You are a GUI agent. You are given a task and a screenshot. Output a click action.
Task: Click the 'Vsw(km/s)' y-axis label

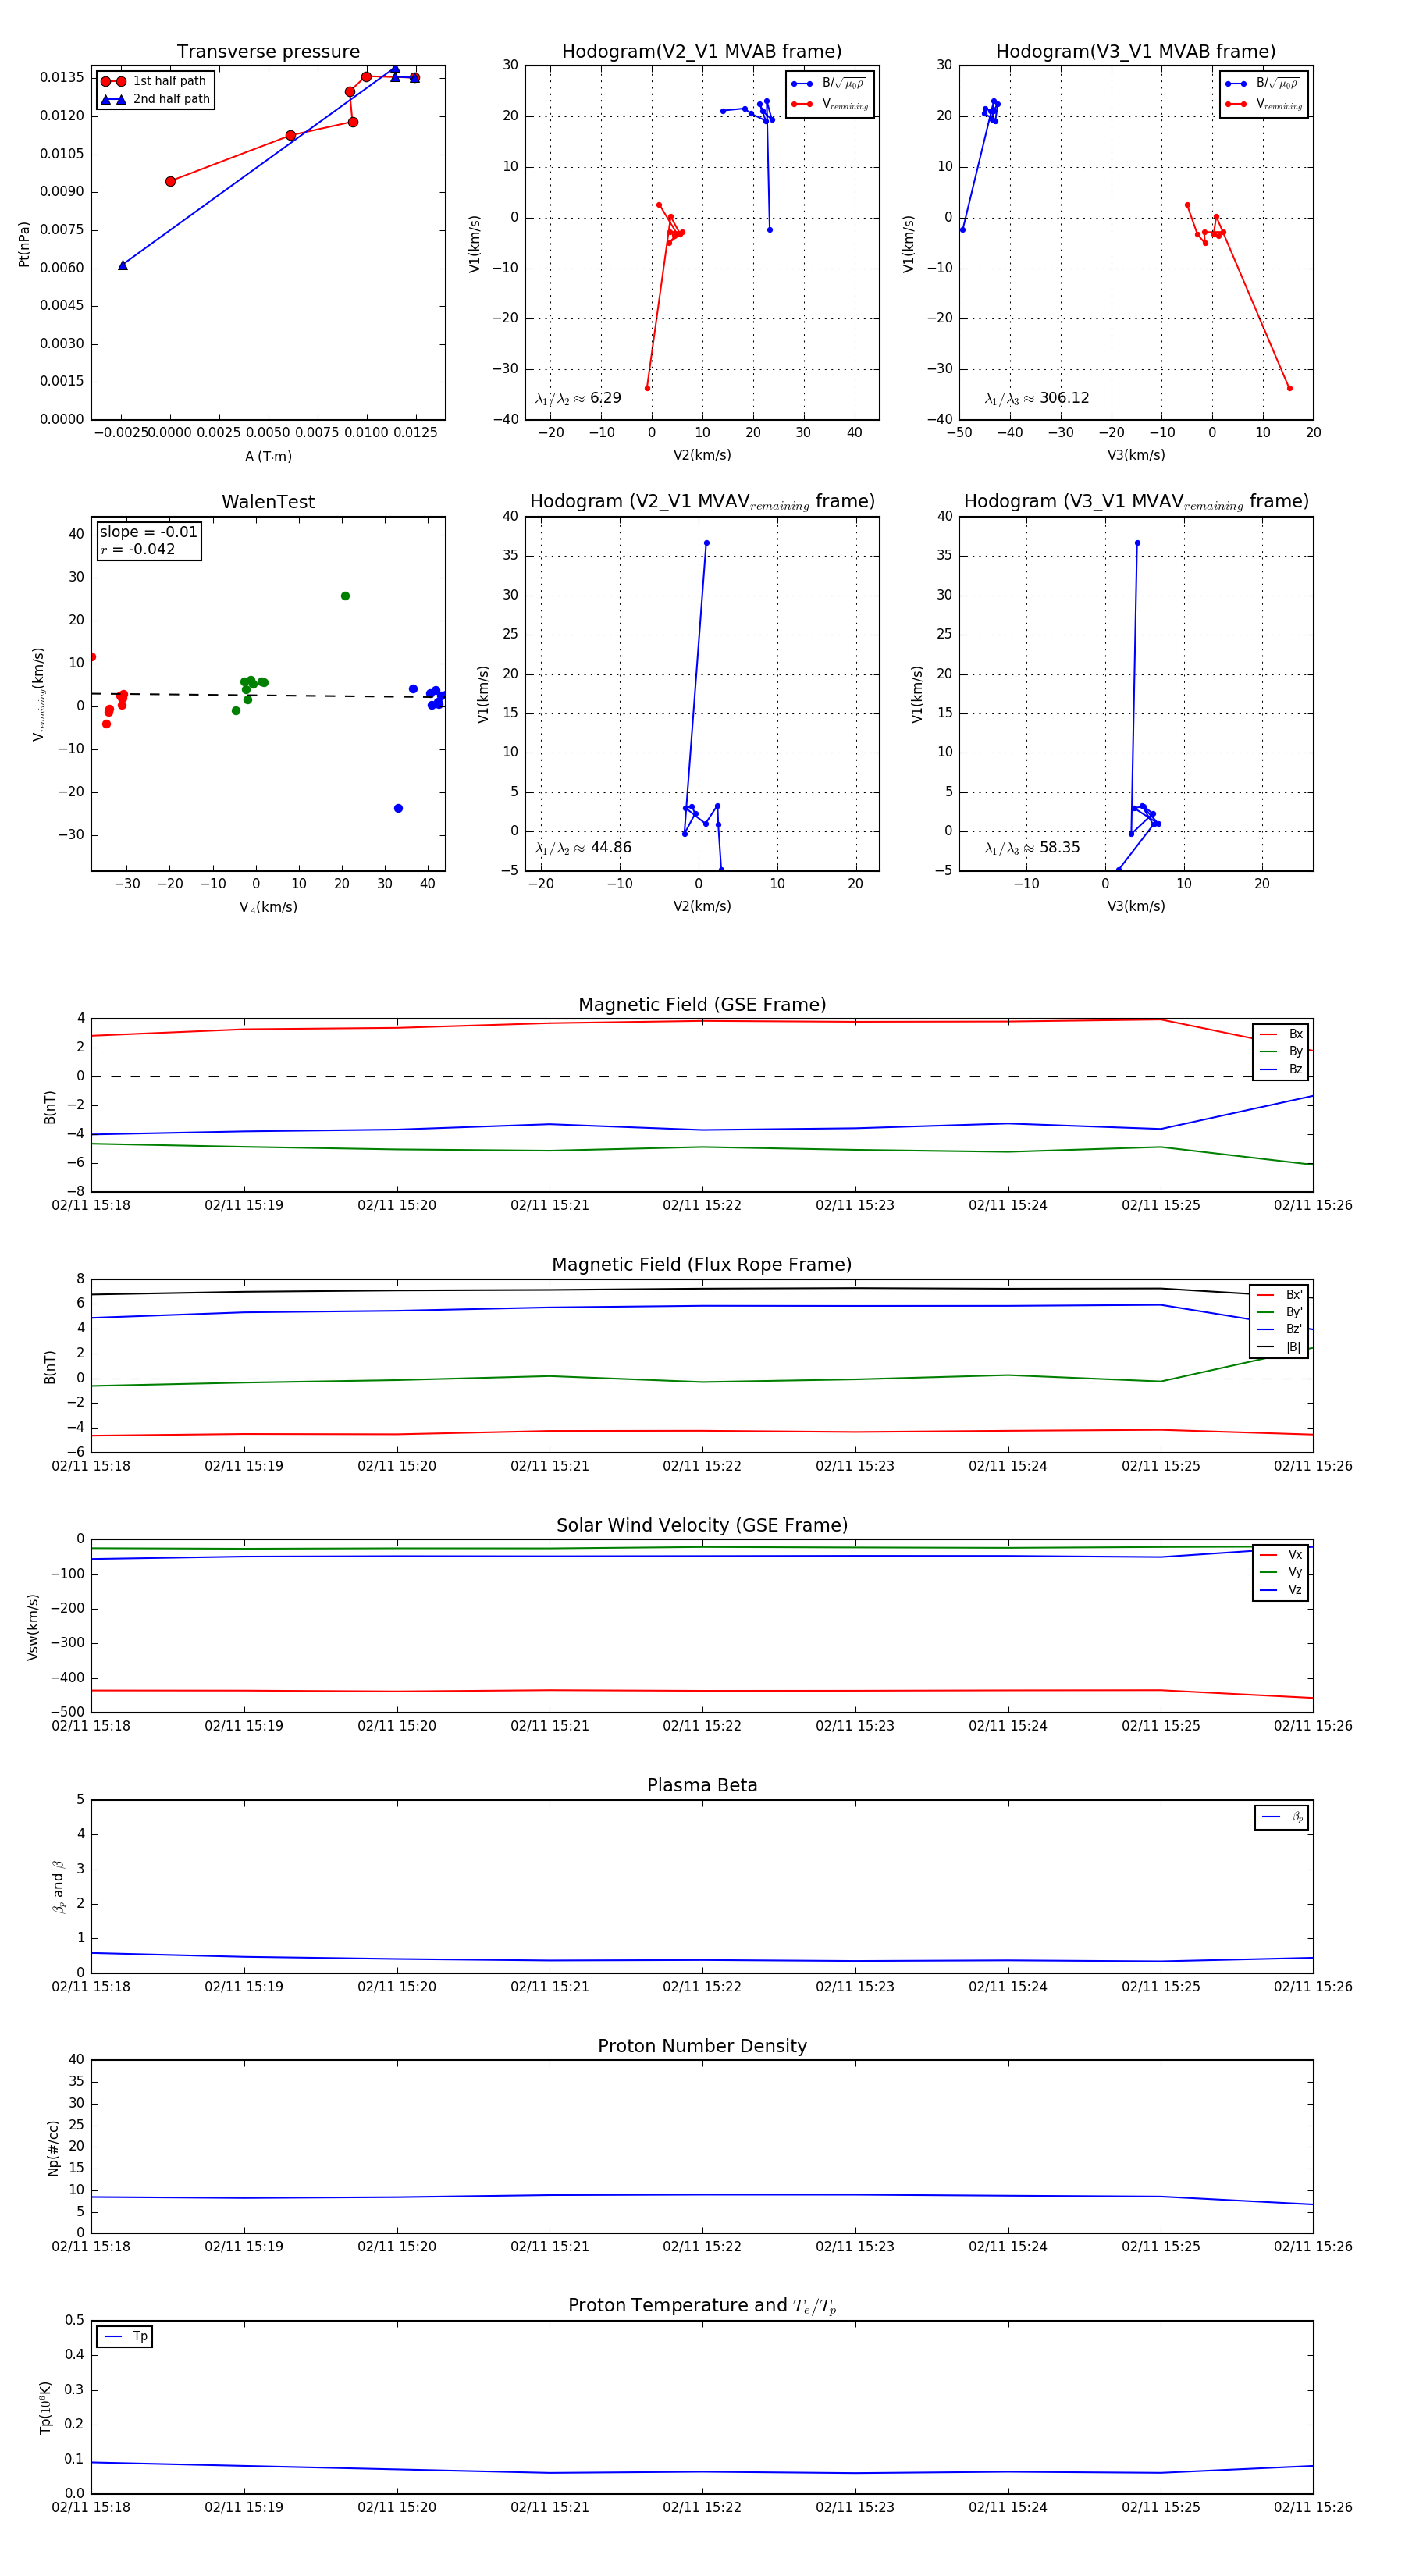click(x=33, y=1628)
